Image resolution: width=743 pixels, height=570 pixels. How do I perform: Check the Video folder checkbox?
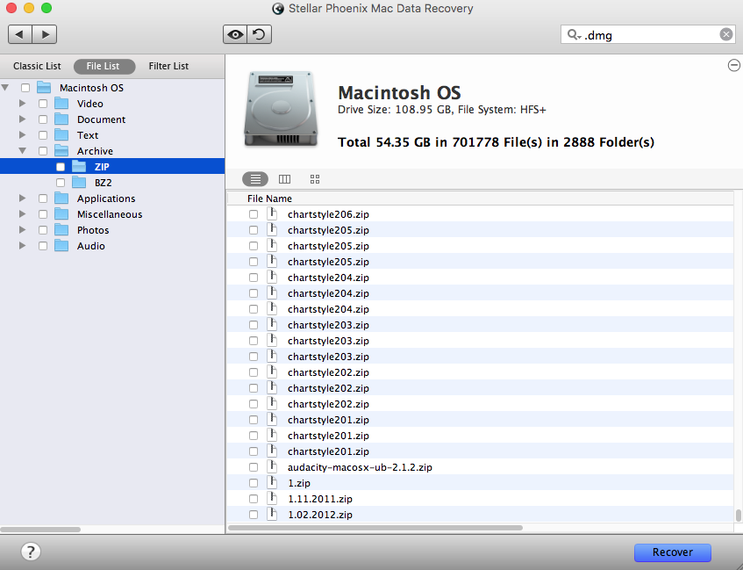(x=43, y=104)
